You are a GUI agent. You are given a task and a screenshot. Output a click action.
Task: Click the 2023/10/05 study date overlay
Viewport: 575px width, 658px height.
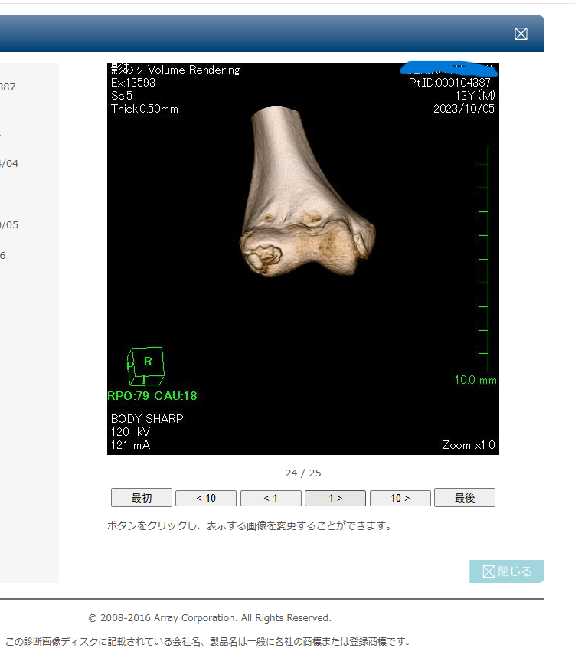pos(464,109)
